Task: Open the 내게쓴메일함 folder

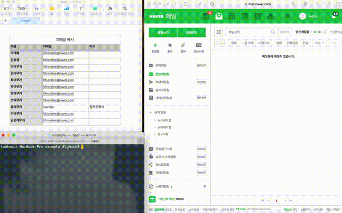Action: tap(164, 97)
